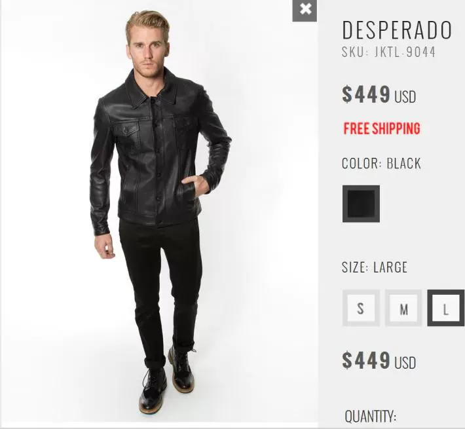Screen dimensions: 465x429
Task: Select the black color swatch
Action: pyautogui.click(x=361, y=204)
